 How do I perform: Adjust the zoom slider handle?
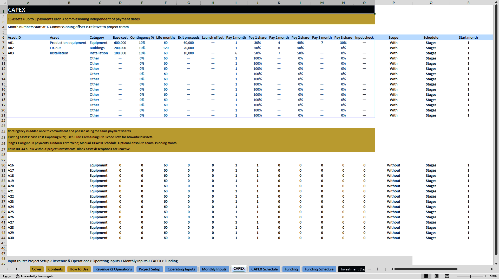[470, 276]
